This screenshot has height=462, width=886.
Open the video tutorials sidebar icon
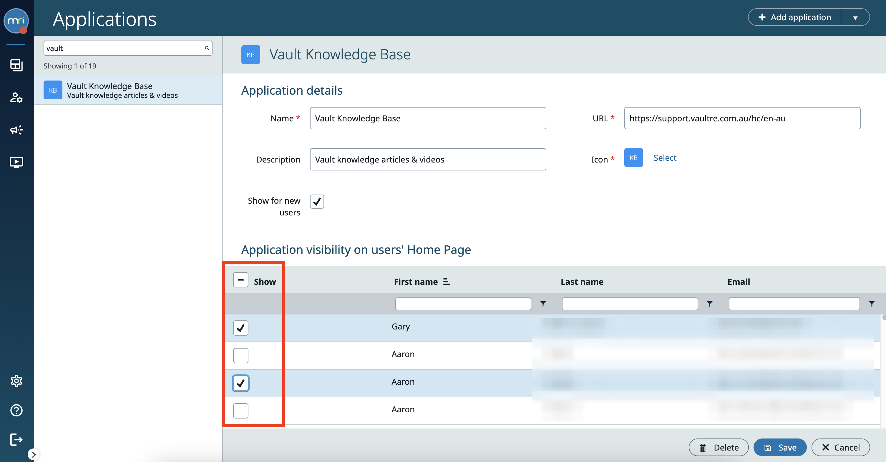[x=16, y=162]
